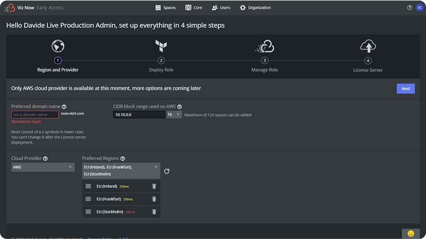
Task: Delete the EU (Frankfurt) region
Action: pos(154,199)
